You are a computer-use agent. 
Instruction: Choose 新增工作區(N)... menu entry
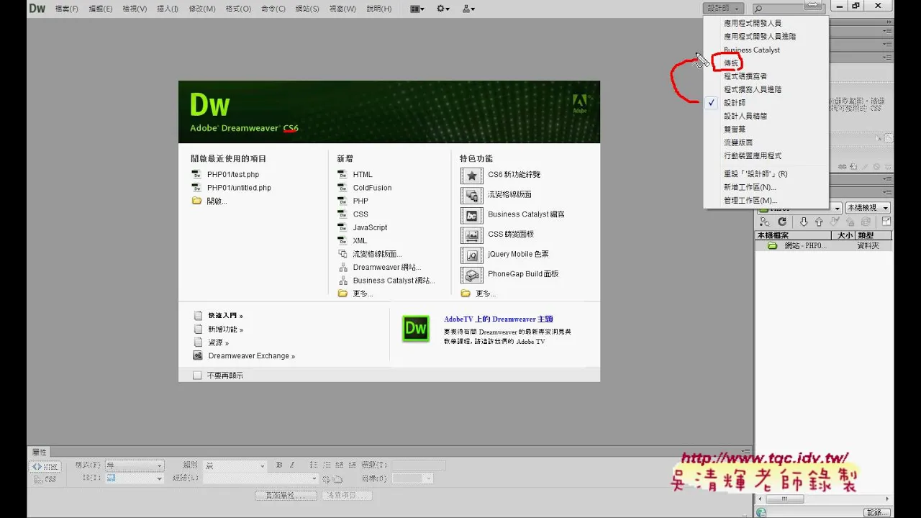point(750,187)
